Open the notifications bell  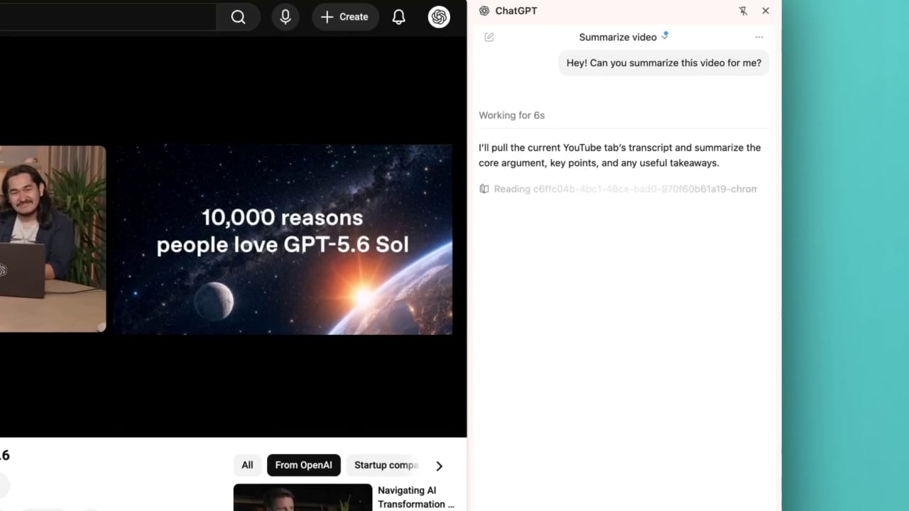click(x=399, y=17)
